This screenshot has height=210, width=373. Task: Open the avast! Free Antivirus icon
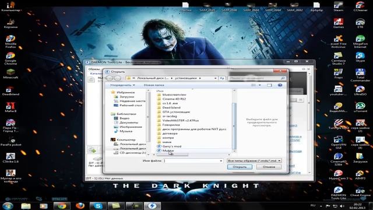(x=338, y=41)
